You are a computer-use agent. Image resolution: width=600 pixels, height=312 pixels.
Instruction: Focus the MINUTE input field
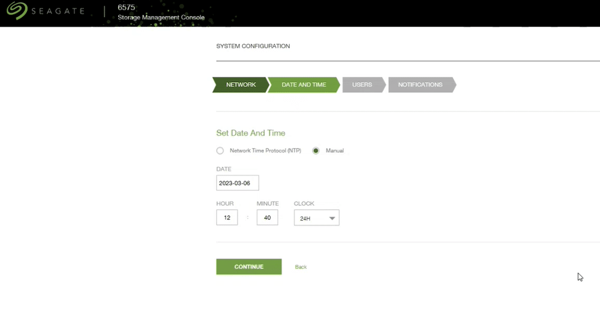point(268,217)
